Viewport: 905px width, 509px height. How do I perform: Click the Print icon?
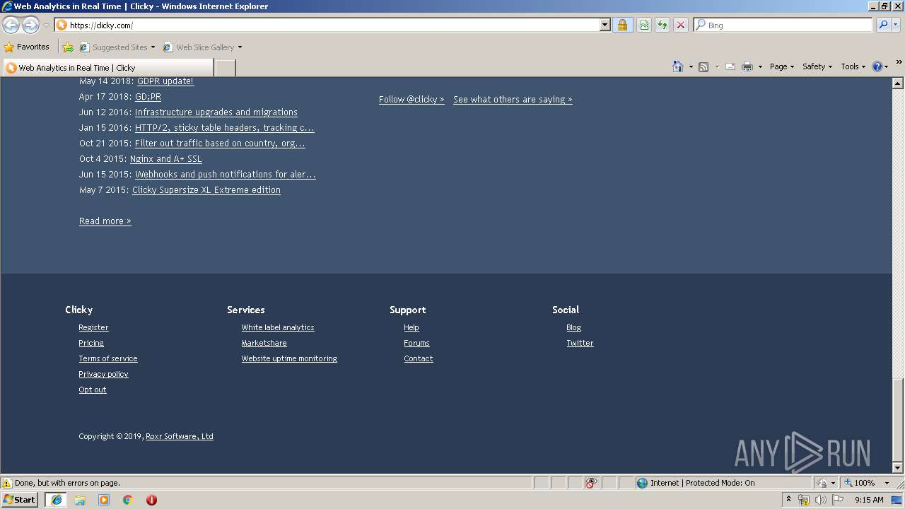(747, 66)
